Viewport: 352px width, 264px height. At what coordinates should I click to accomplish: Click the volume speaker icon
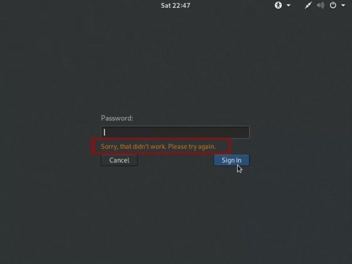[320, 6]
